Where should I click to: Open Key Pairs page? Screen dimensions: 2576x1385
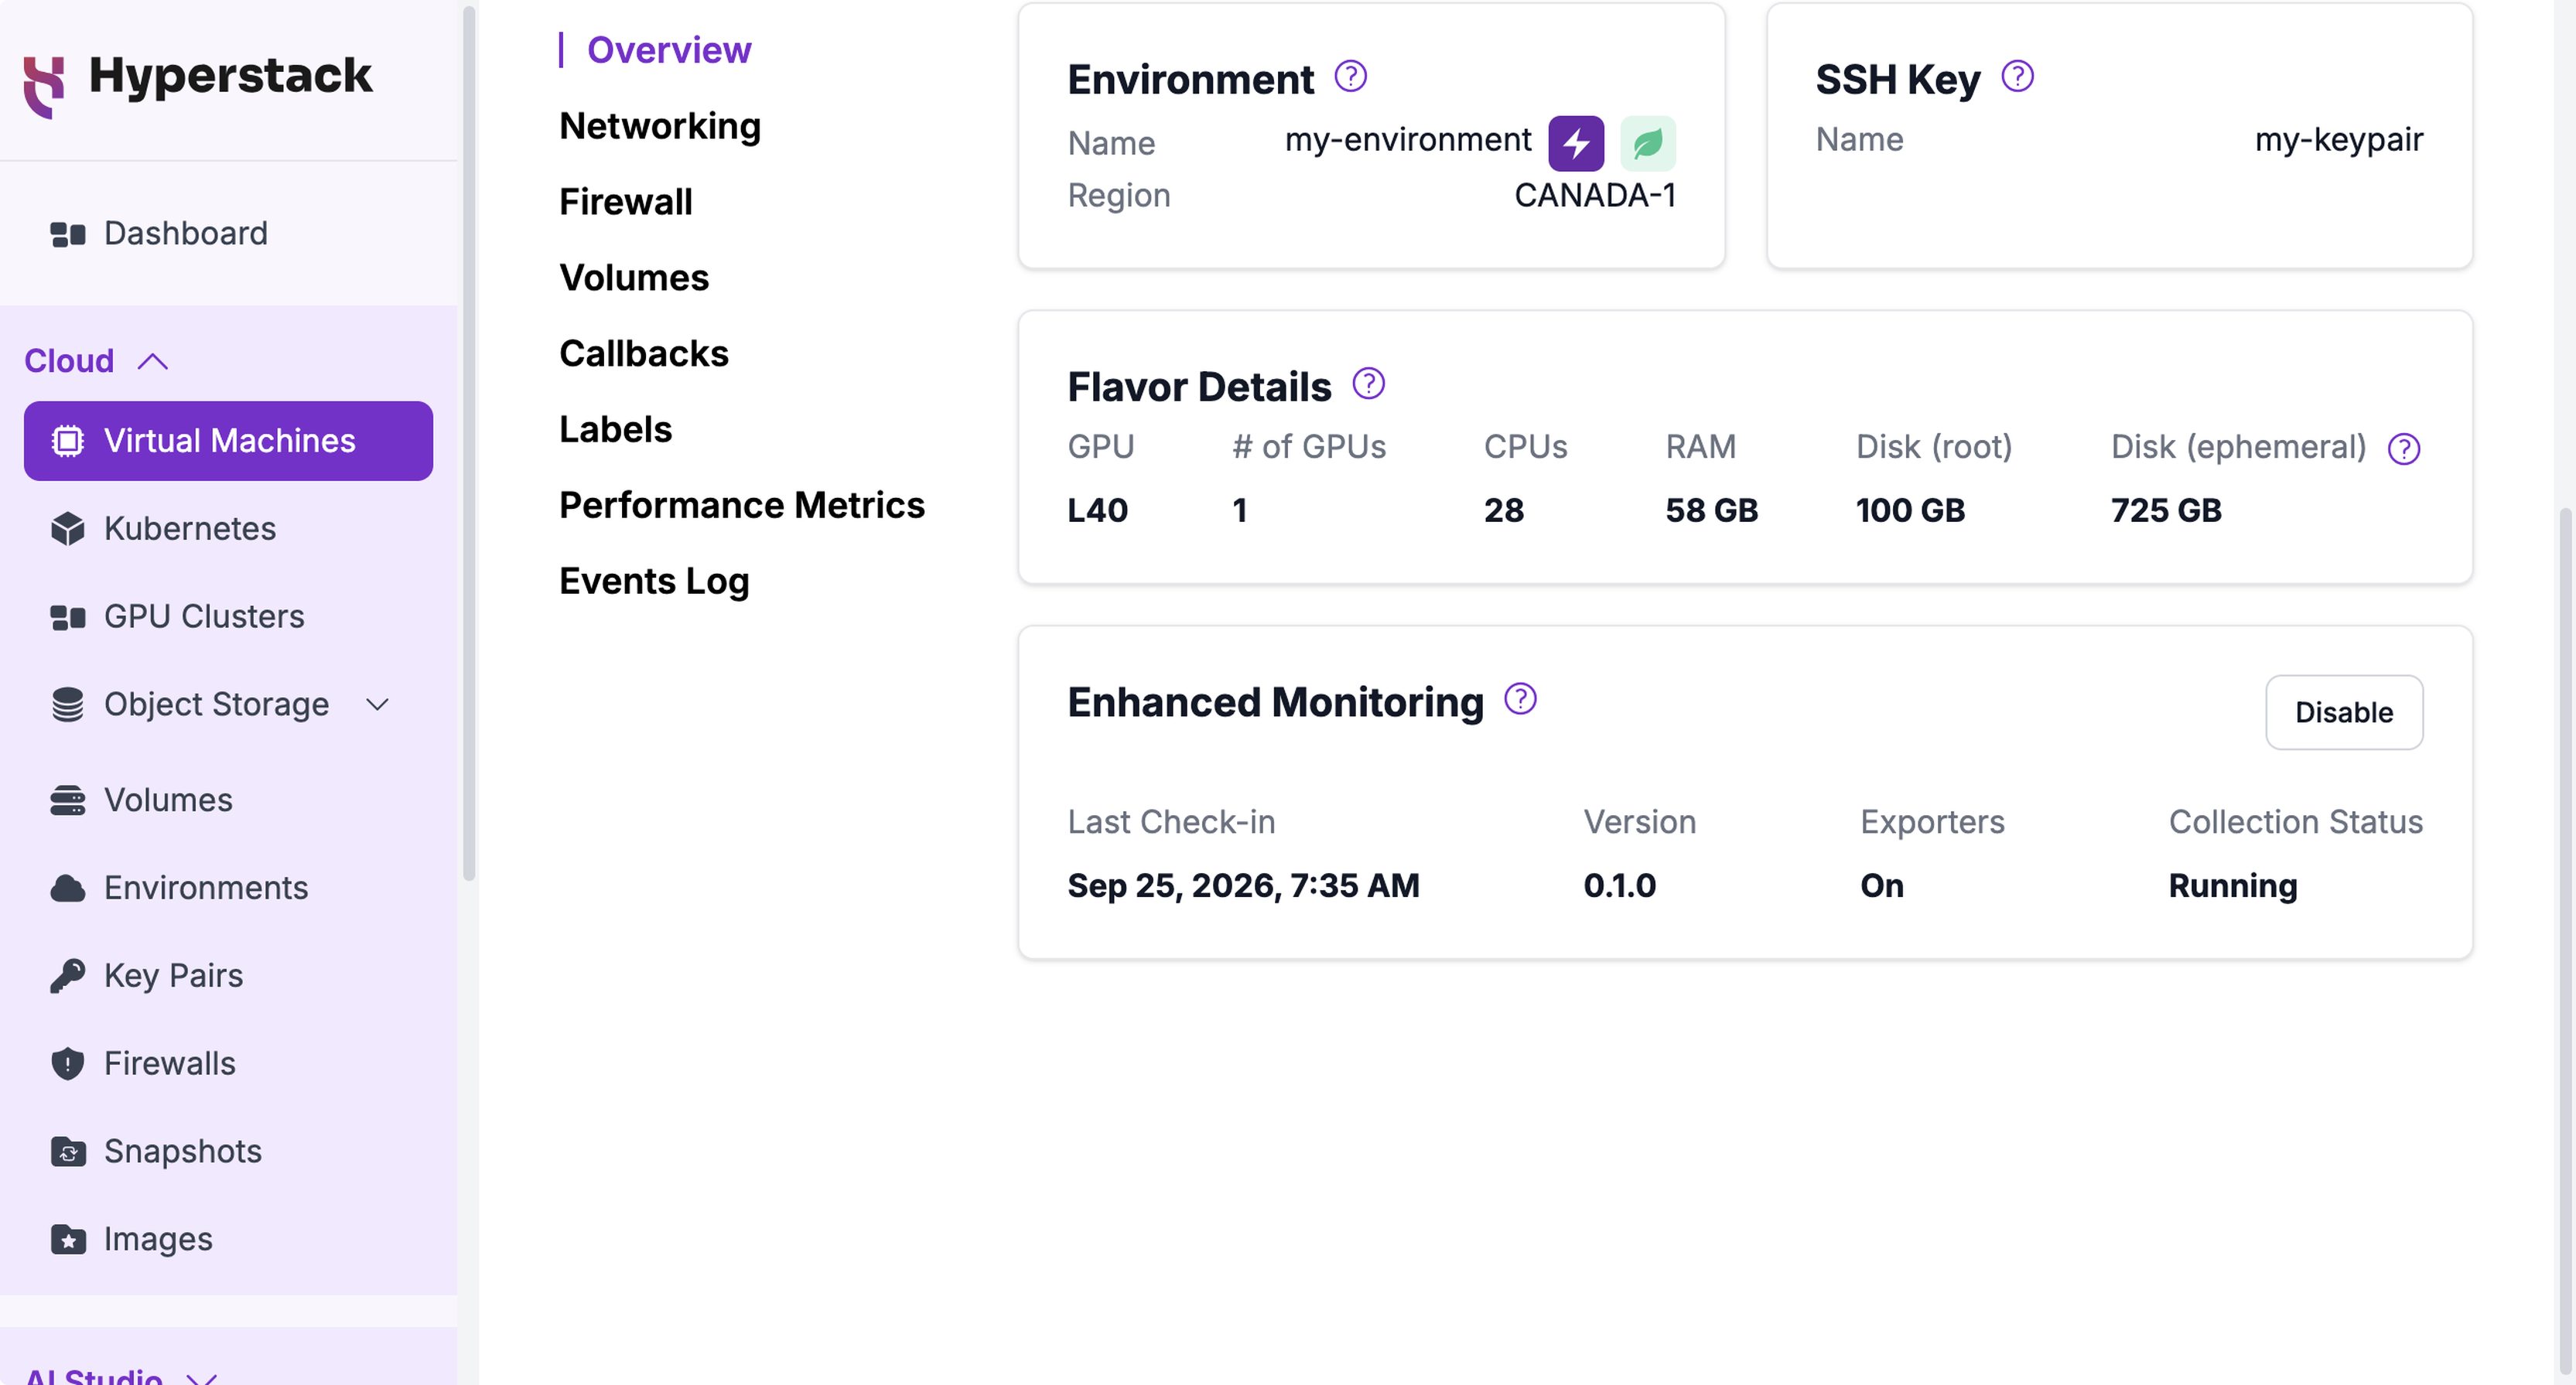(228, 976)
